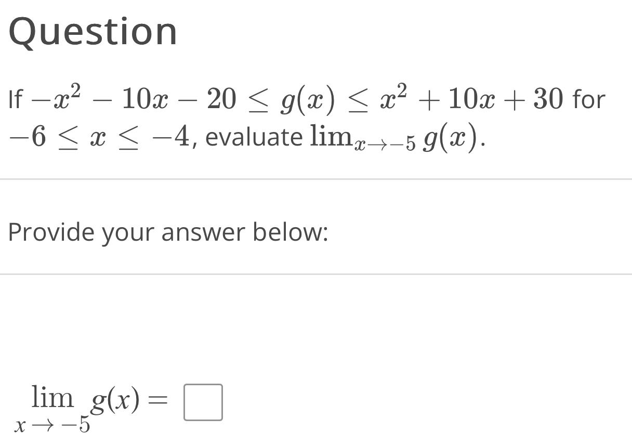The image size is (632, 445).
Task: Click the divider above the answer area
Action: 316,271
